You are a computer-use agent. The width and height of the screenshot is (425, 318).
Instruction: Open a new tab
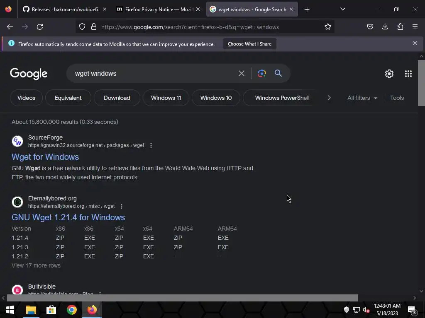tap(307, 10)
